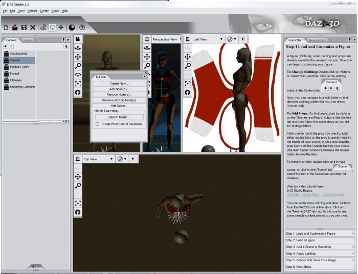
Task: Toggle the pin icon on the Content panel
Action: tap(64, 40)
